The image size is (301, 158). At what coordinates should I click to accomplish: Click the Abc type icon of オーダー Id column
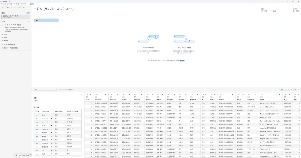pos(96,95)
